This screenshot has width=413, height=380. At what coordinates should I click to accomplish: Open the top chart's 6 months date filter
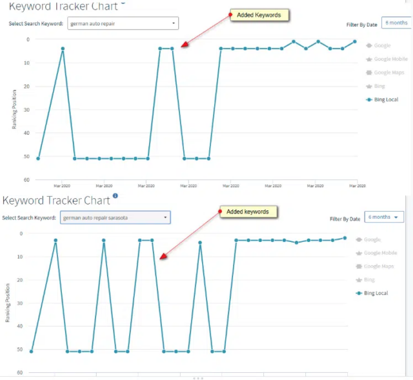pos(397,23)
